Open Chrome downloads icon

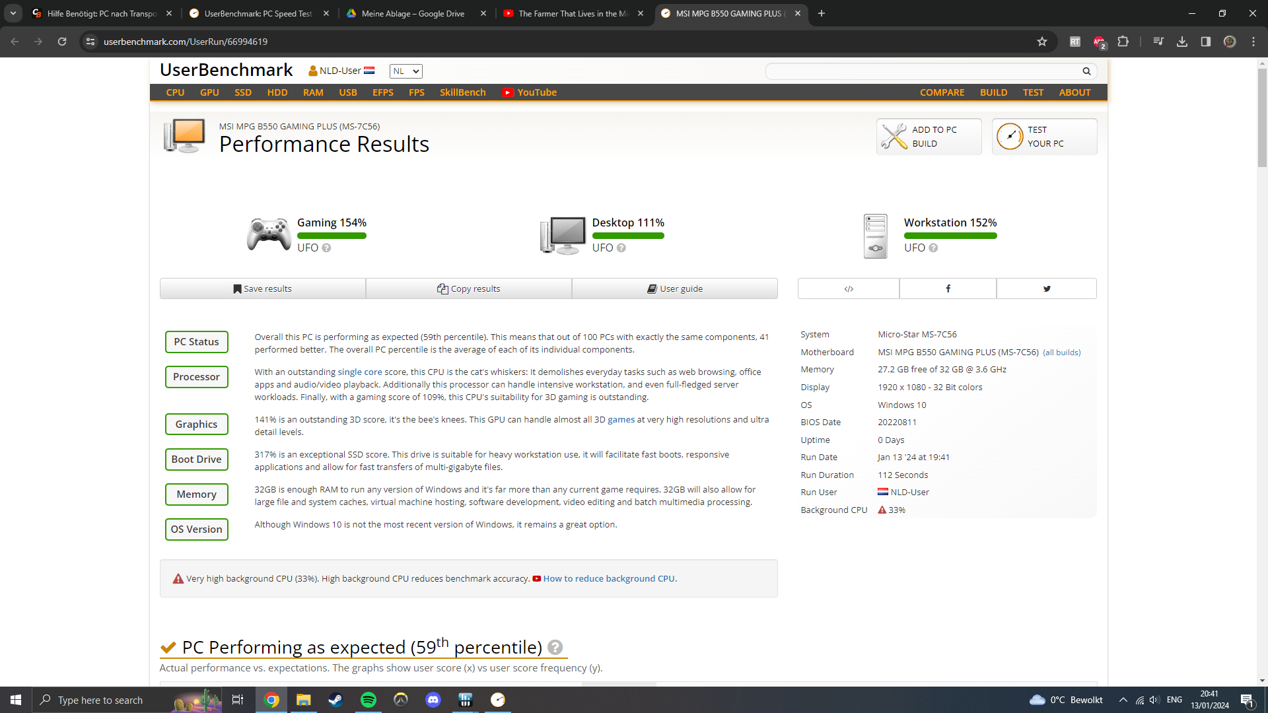tap(1182, 42)
